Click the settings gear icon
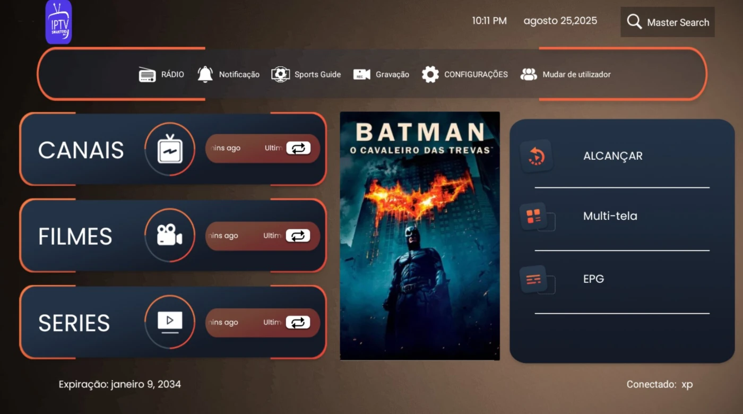The image size is (743, 414). pos(430,74)
